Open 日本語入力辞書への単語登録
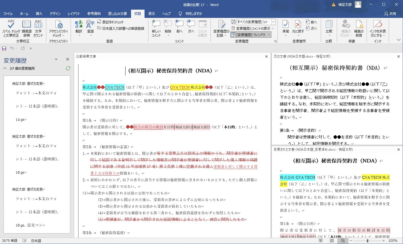Viewport: 403px width, 244px height. [121, 28]
